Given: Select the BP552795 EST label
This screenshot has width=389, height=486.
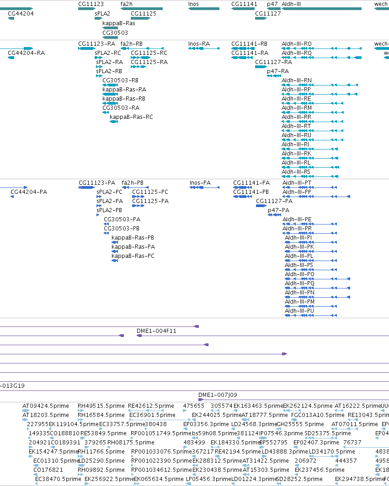Looking at the screenshot, I should pyautogui.click(x=273, y=442).
